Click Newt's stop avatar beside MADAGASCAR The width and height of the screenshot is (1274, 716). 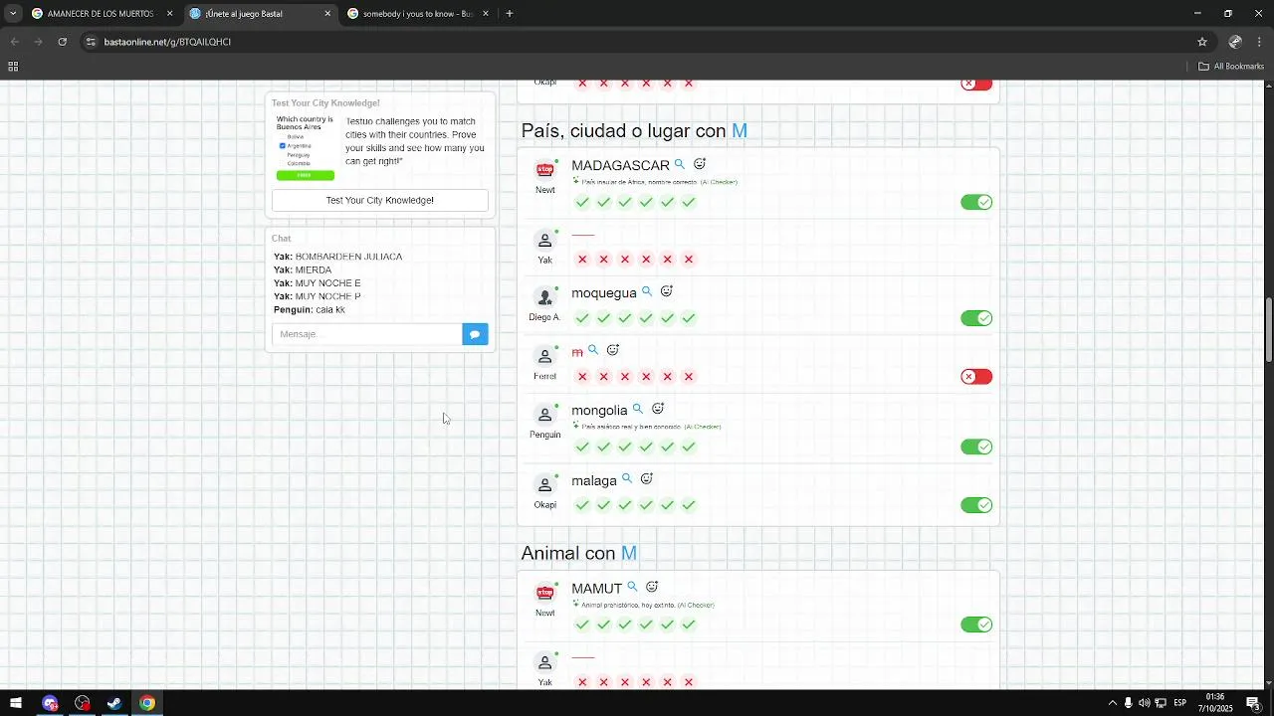[x=544, y=170]
